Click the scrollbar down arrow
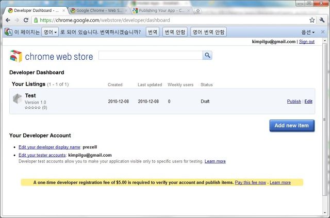 click(324, 212)
